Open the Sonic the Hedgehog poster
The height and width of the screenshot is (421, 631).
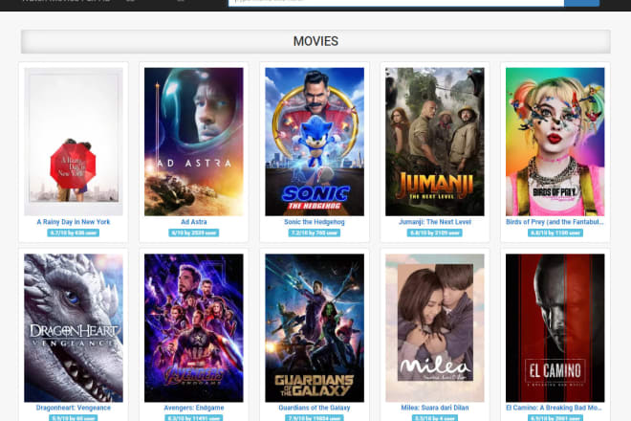(315, 142)
